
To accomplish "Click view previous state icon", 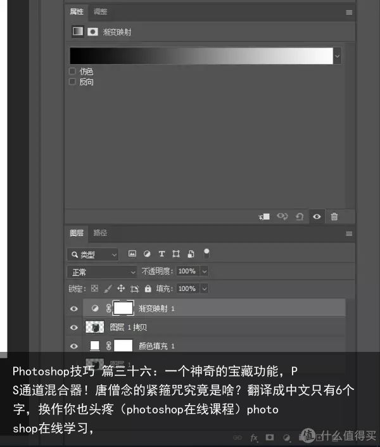I will coord(282,217).
